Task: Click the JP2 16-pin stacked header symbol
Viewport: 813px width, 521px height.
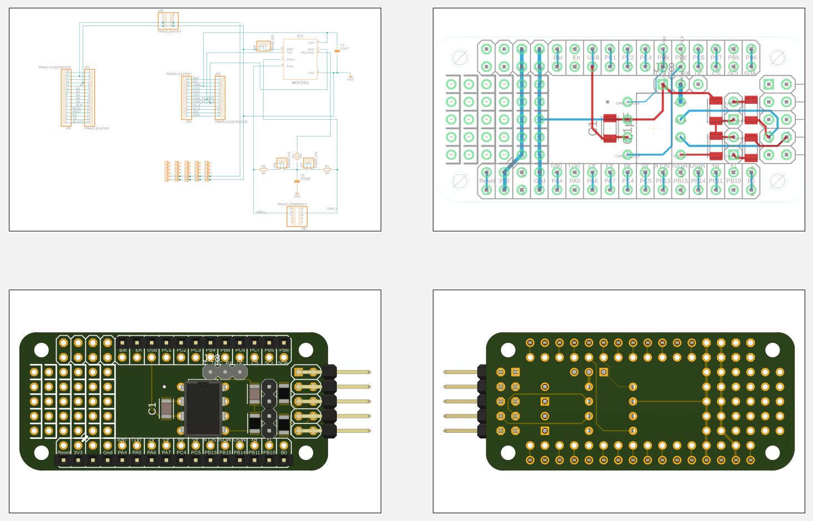Action: point(67,98)
